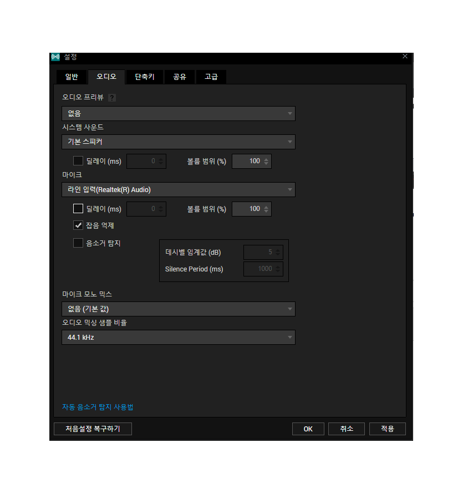463x493 pixels.
Task: Click the 시스템 사운드 볼륨 범위 (%) field
Action: coord(252,162)
